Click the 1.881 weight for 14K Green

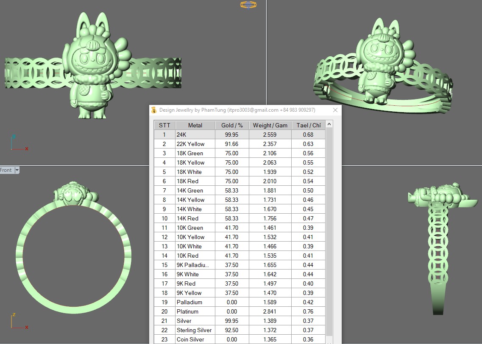click(270, 190)
